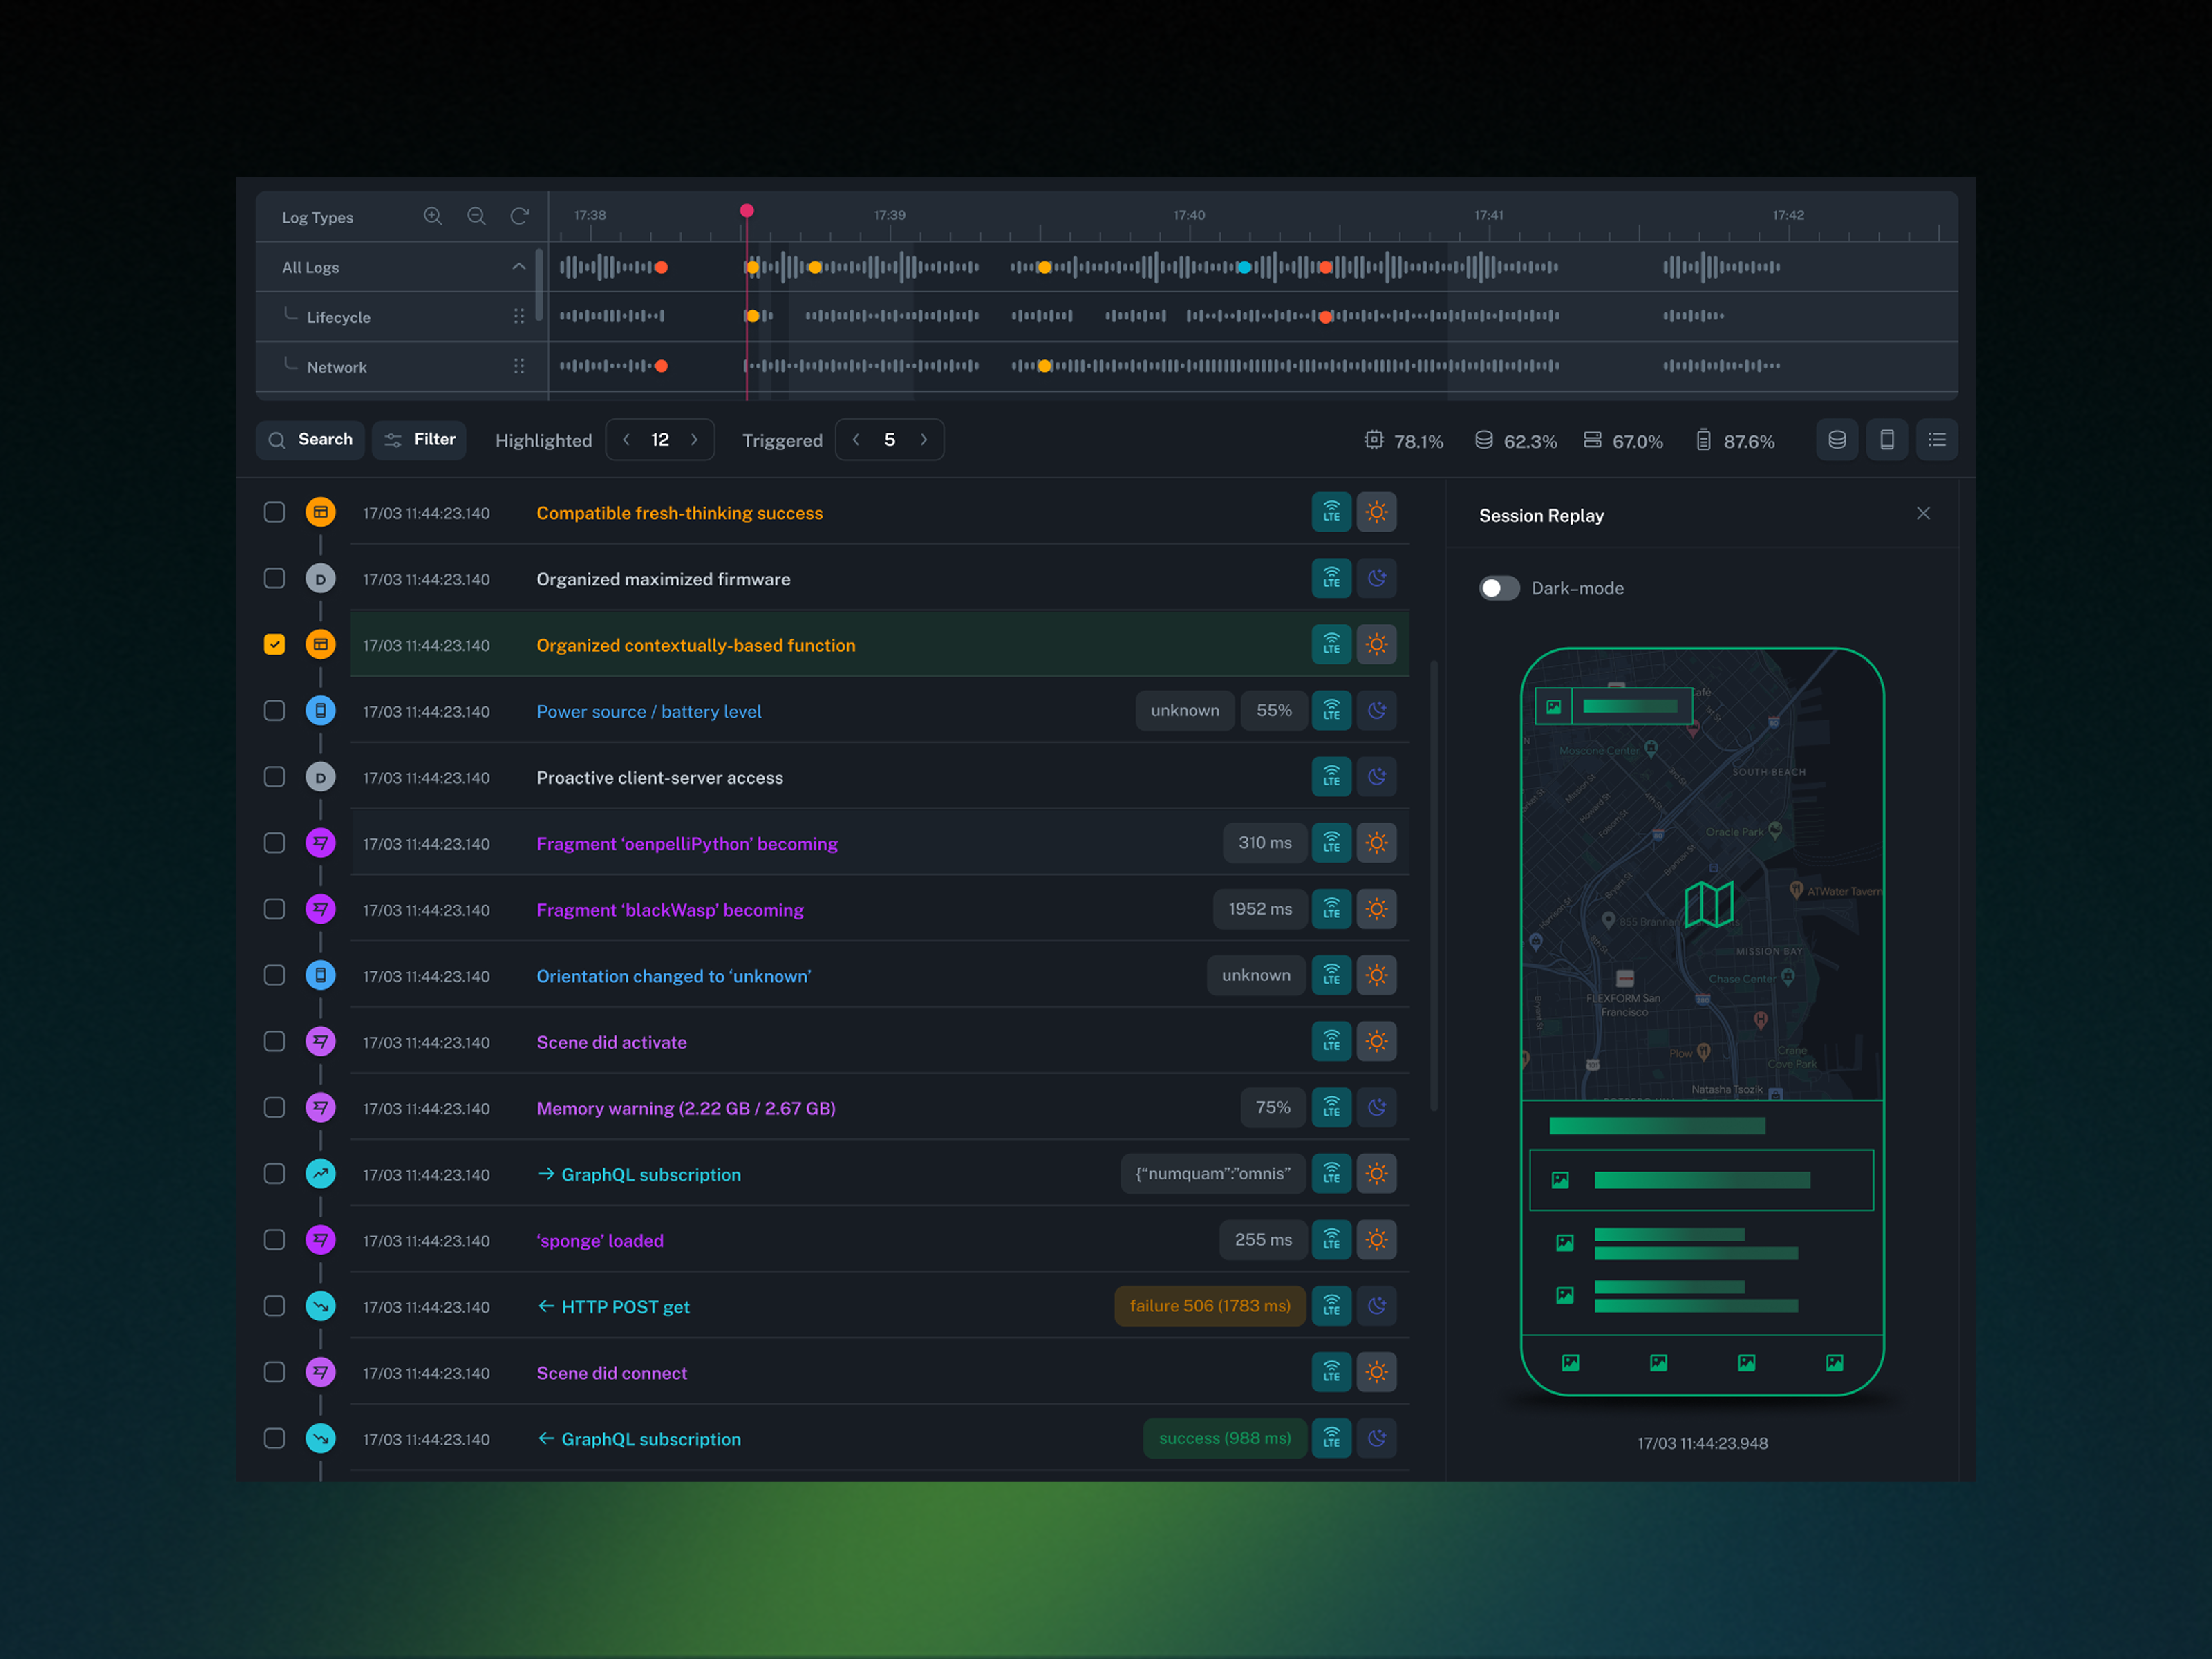Click the zoom out timeline icon

pos(476,216)
